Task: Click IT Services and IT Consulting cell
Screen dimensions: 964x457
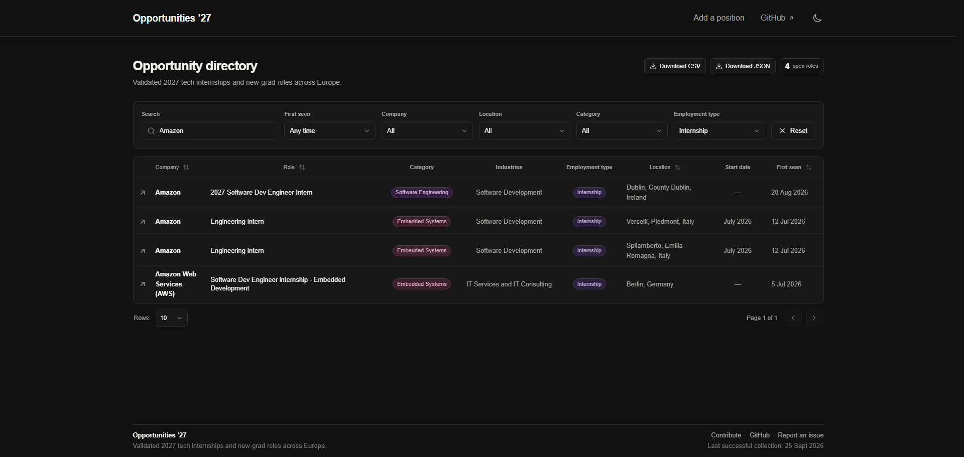Action: pos(509,284)
